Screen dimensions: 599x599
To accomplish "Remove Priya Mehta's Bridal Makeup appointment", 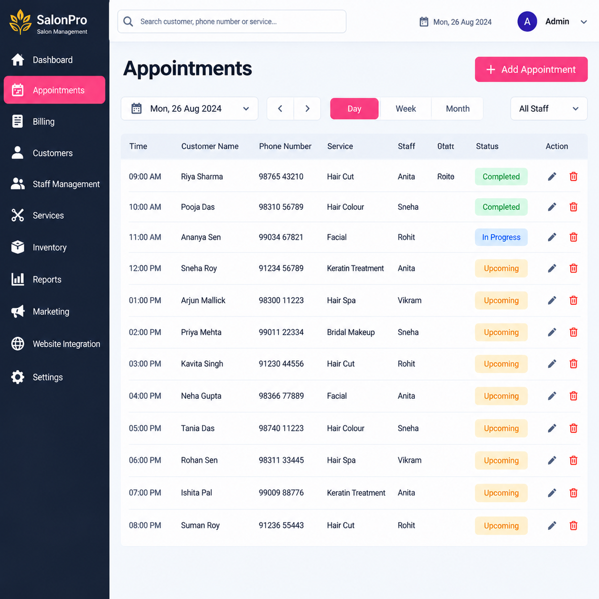I will (574, 332).
